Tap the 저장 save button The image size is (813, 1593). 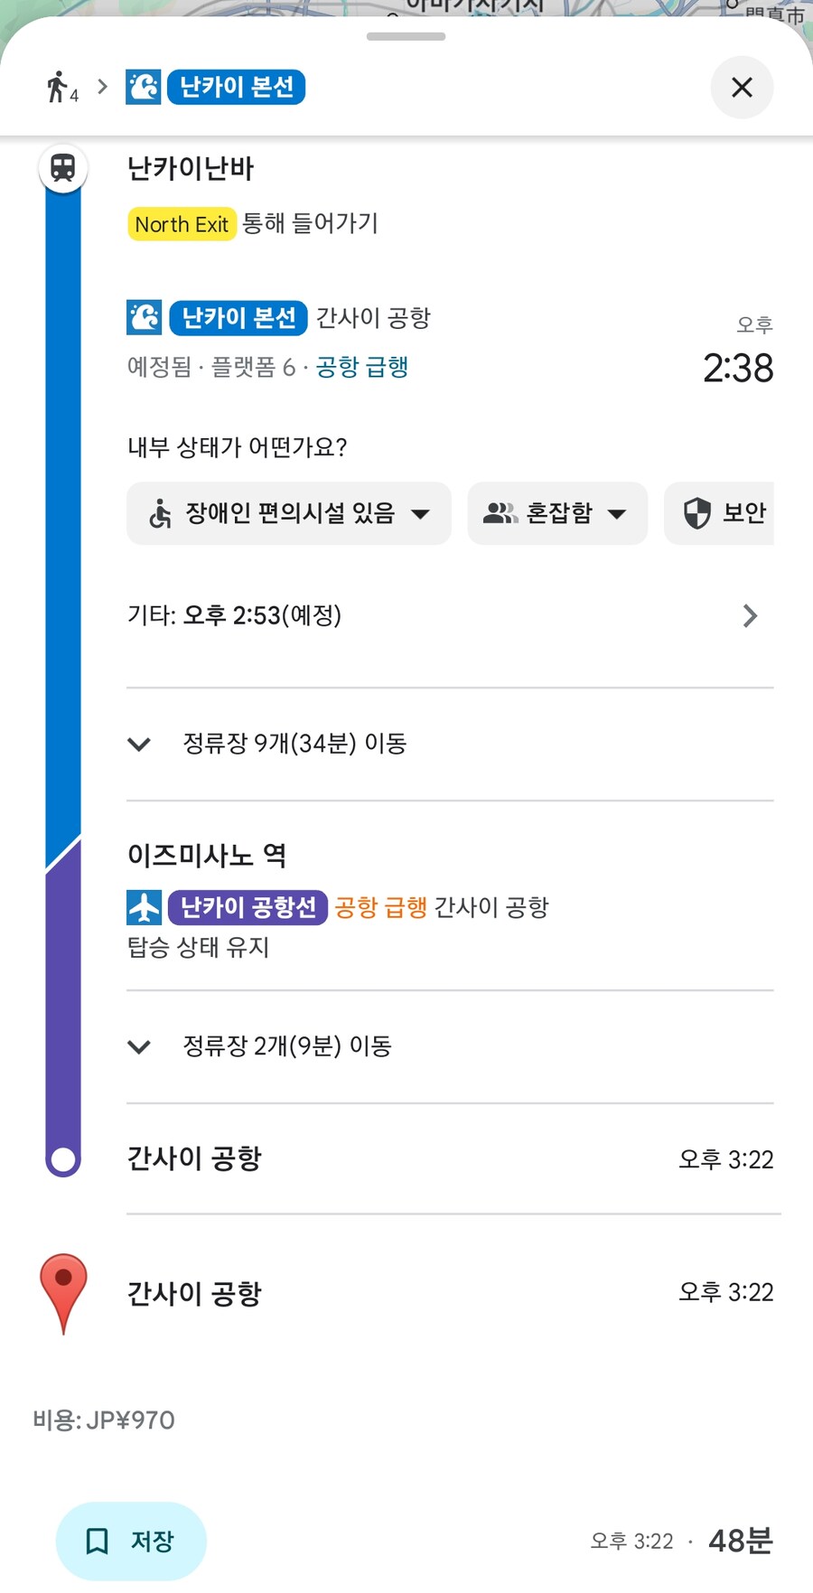point(131,1541)
